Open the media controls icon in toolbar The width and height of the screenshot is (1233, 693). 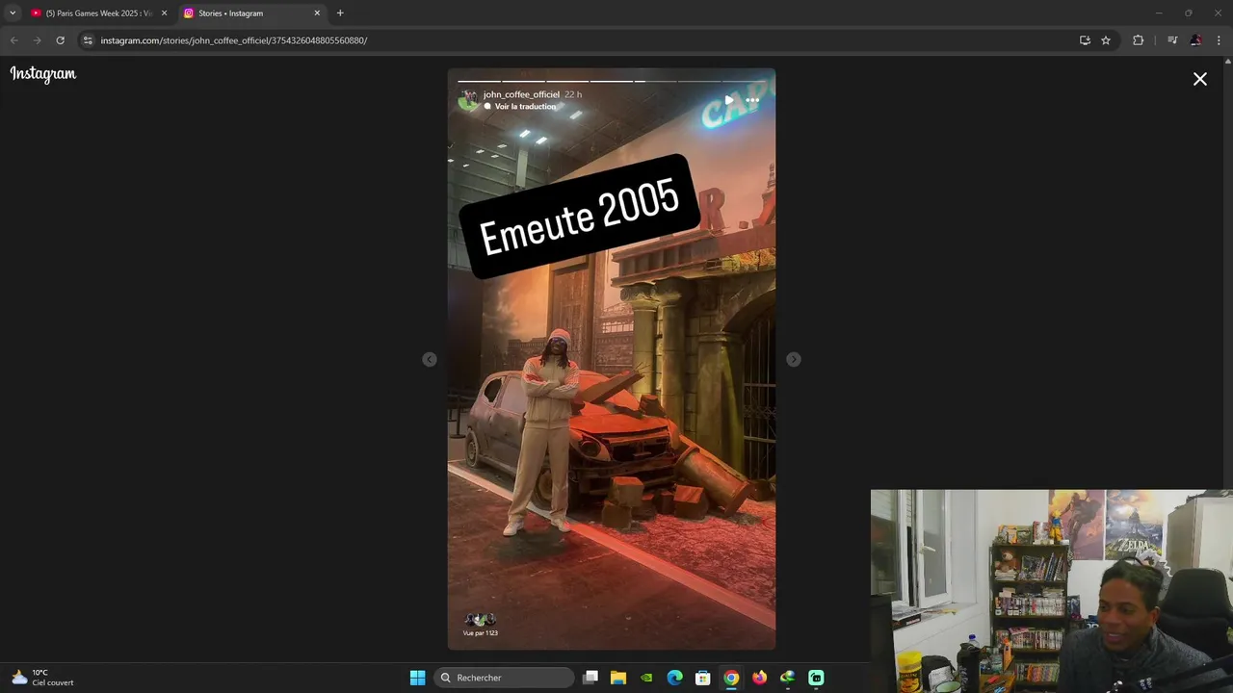(1172, 40)
